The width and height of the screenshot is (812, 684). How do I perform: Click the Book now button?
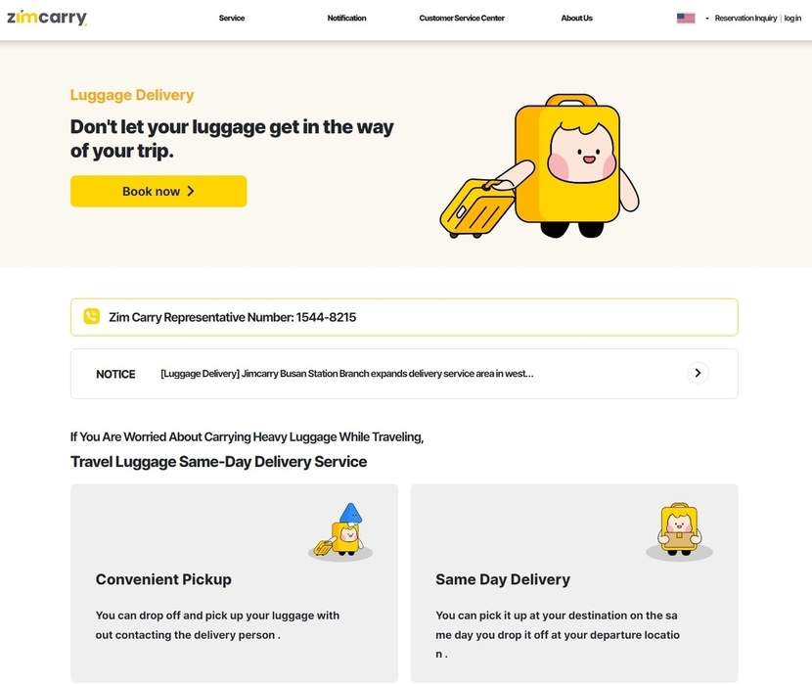pos(158,191)
